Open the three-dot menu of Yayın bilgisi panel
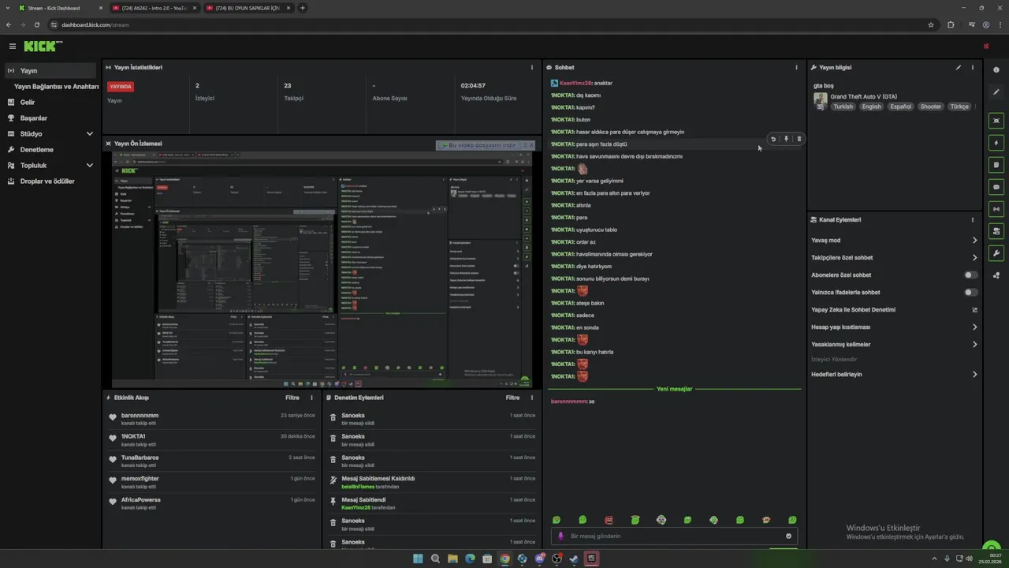The width and height of the screenshot is (1009, 568). (x=973, y=68)
